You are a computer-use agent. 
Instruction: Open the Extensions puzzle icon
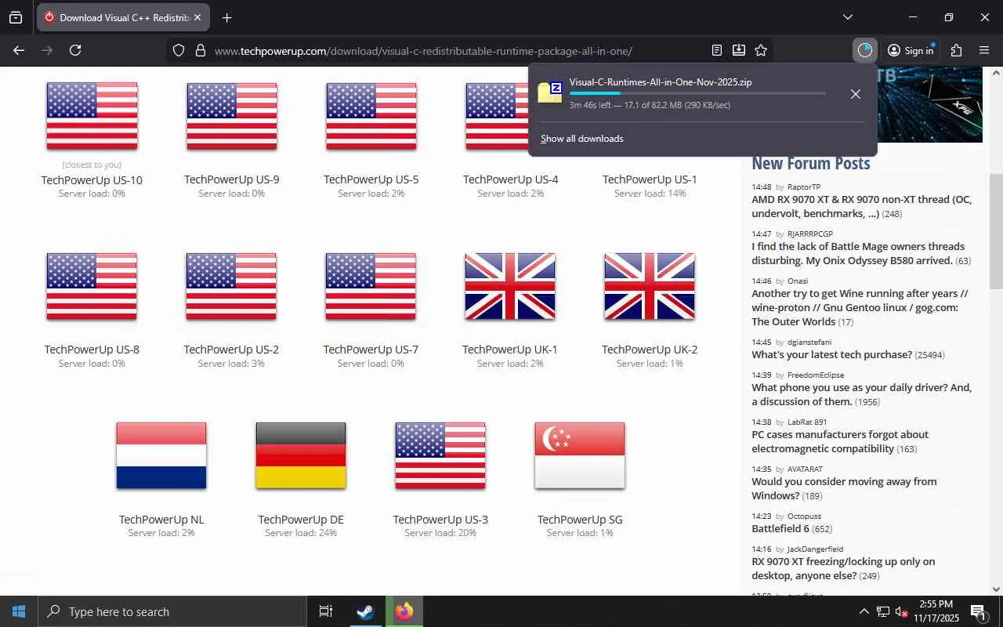[x=956, y=50]
